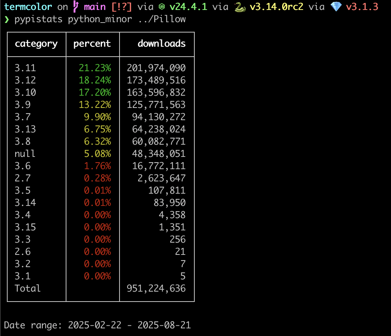Select percent value '18.24%'

(x=95, y=80)
